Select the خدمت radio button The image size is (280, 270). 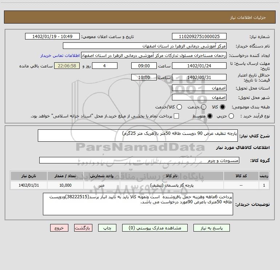tap(204, 107)
